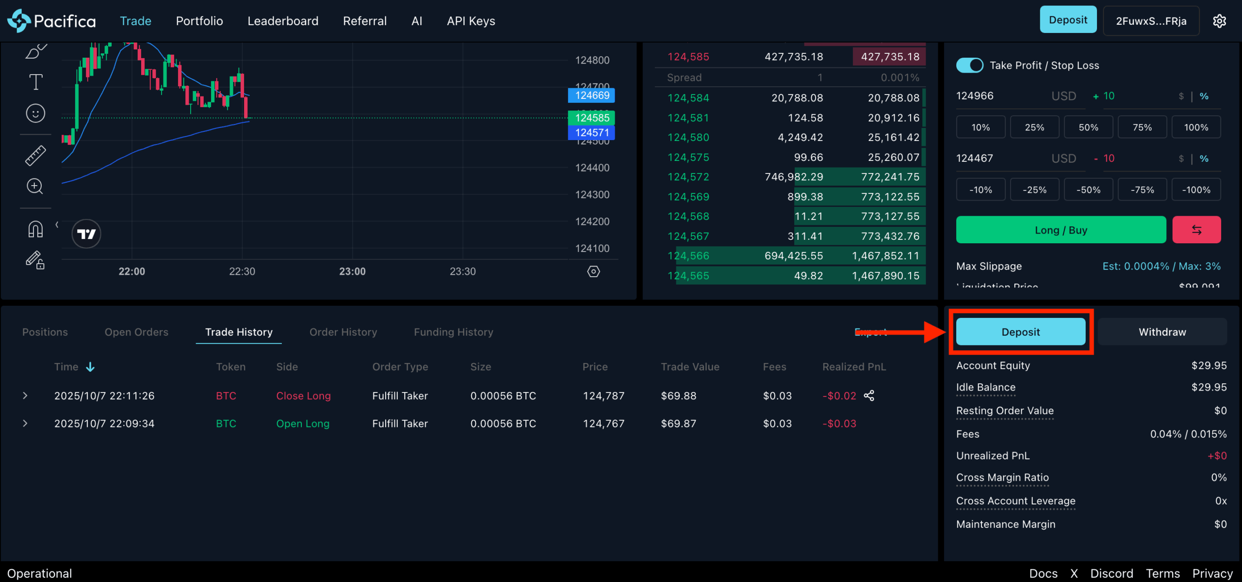Viewport: 1242px width, 582px height.
Task: Toggle the magnet mode icon
Action: click(35, 229)
